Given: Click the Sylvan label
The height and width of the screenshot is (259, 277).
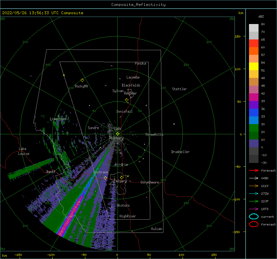Looking at the screenshot, I should 118,91.
